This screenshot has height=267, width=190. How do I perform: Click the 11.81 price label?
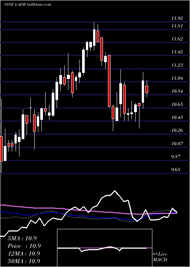pyautogui.click(x=177, y=26)
